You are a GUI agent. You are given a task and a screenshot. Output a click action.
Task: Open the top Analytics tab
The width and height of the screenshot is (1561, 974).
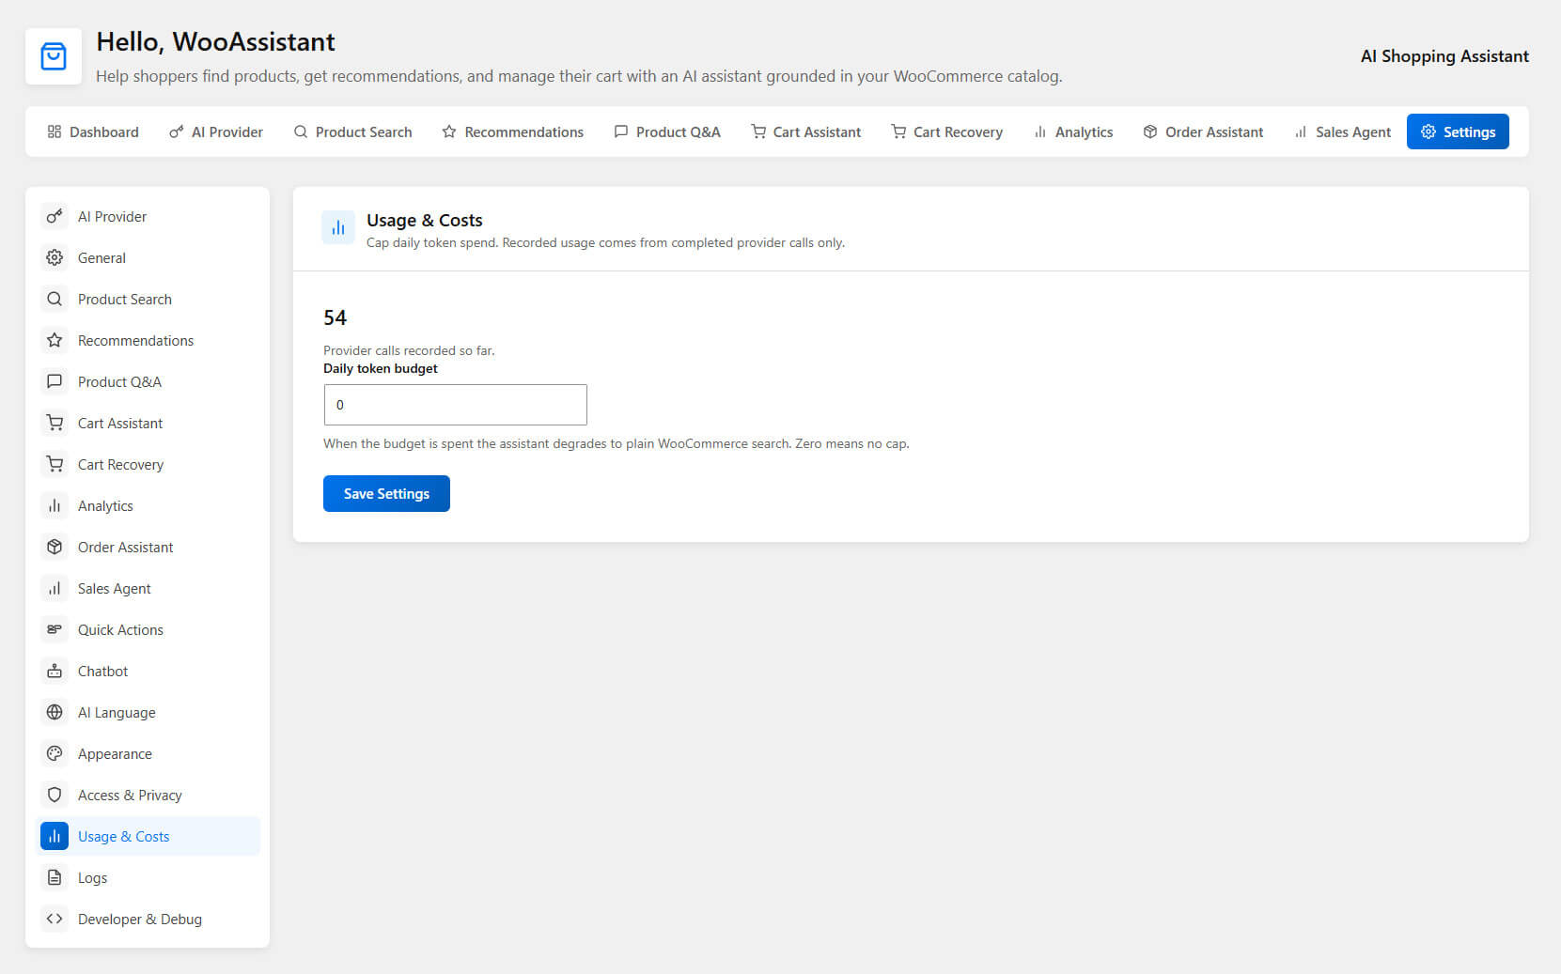1073,131
